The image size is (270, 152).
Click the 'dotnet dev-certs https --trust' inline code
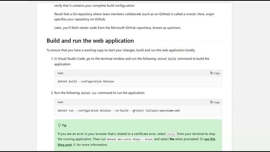[x=130, y=139]
